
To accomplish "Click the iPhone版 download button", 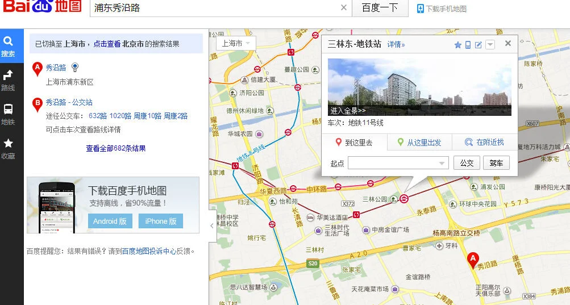I will (x=161, y=221).
